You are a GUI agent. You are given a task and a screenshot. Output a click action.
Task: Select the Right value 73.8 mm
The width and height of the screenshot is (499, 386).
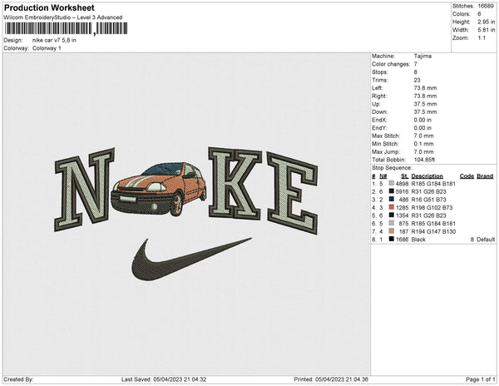coord(426,96)
